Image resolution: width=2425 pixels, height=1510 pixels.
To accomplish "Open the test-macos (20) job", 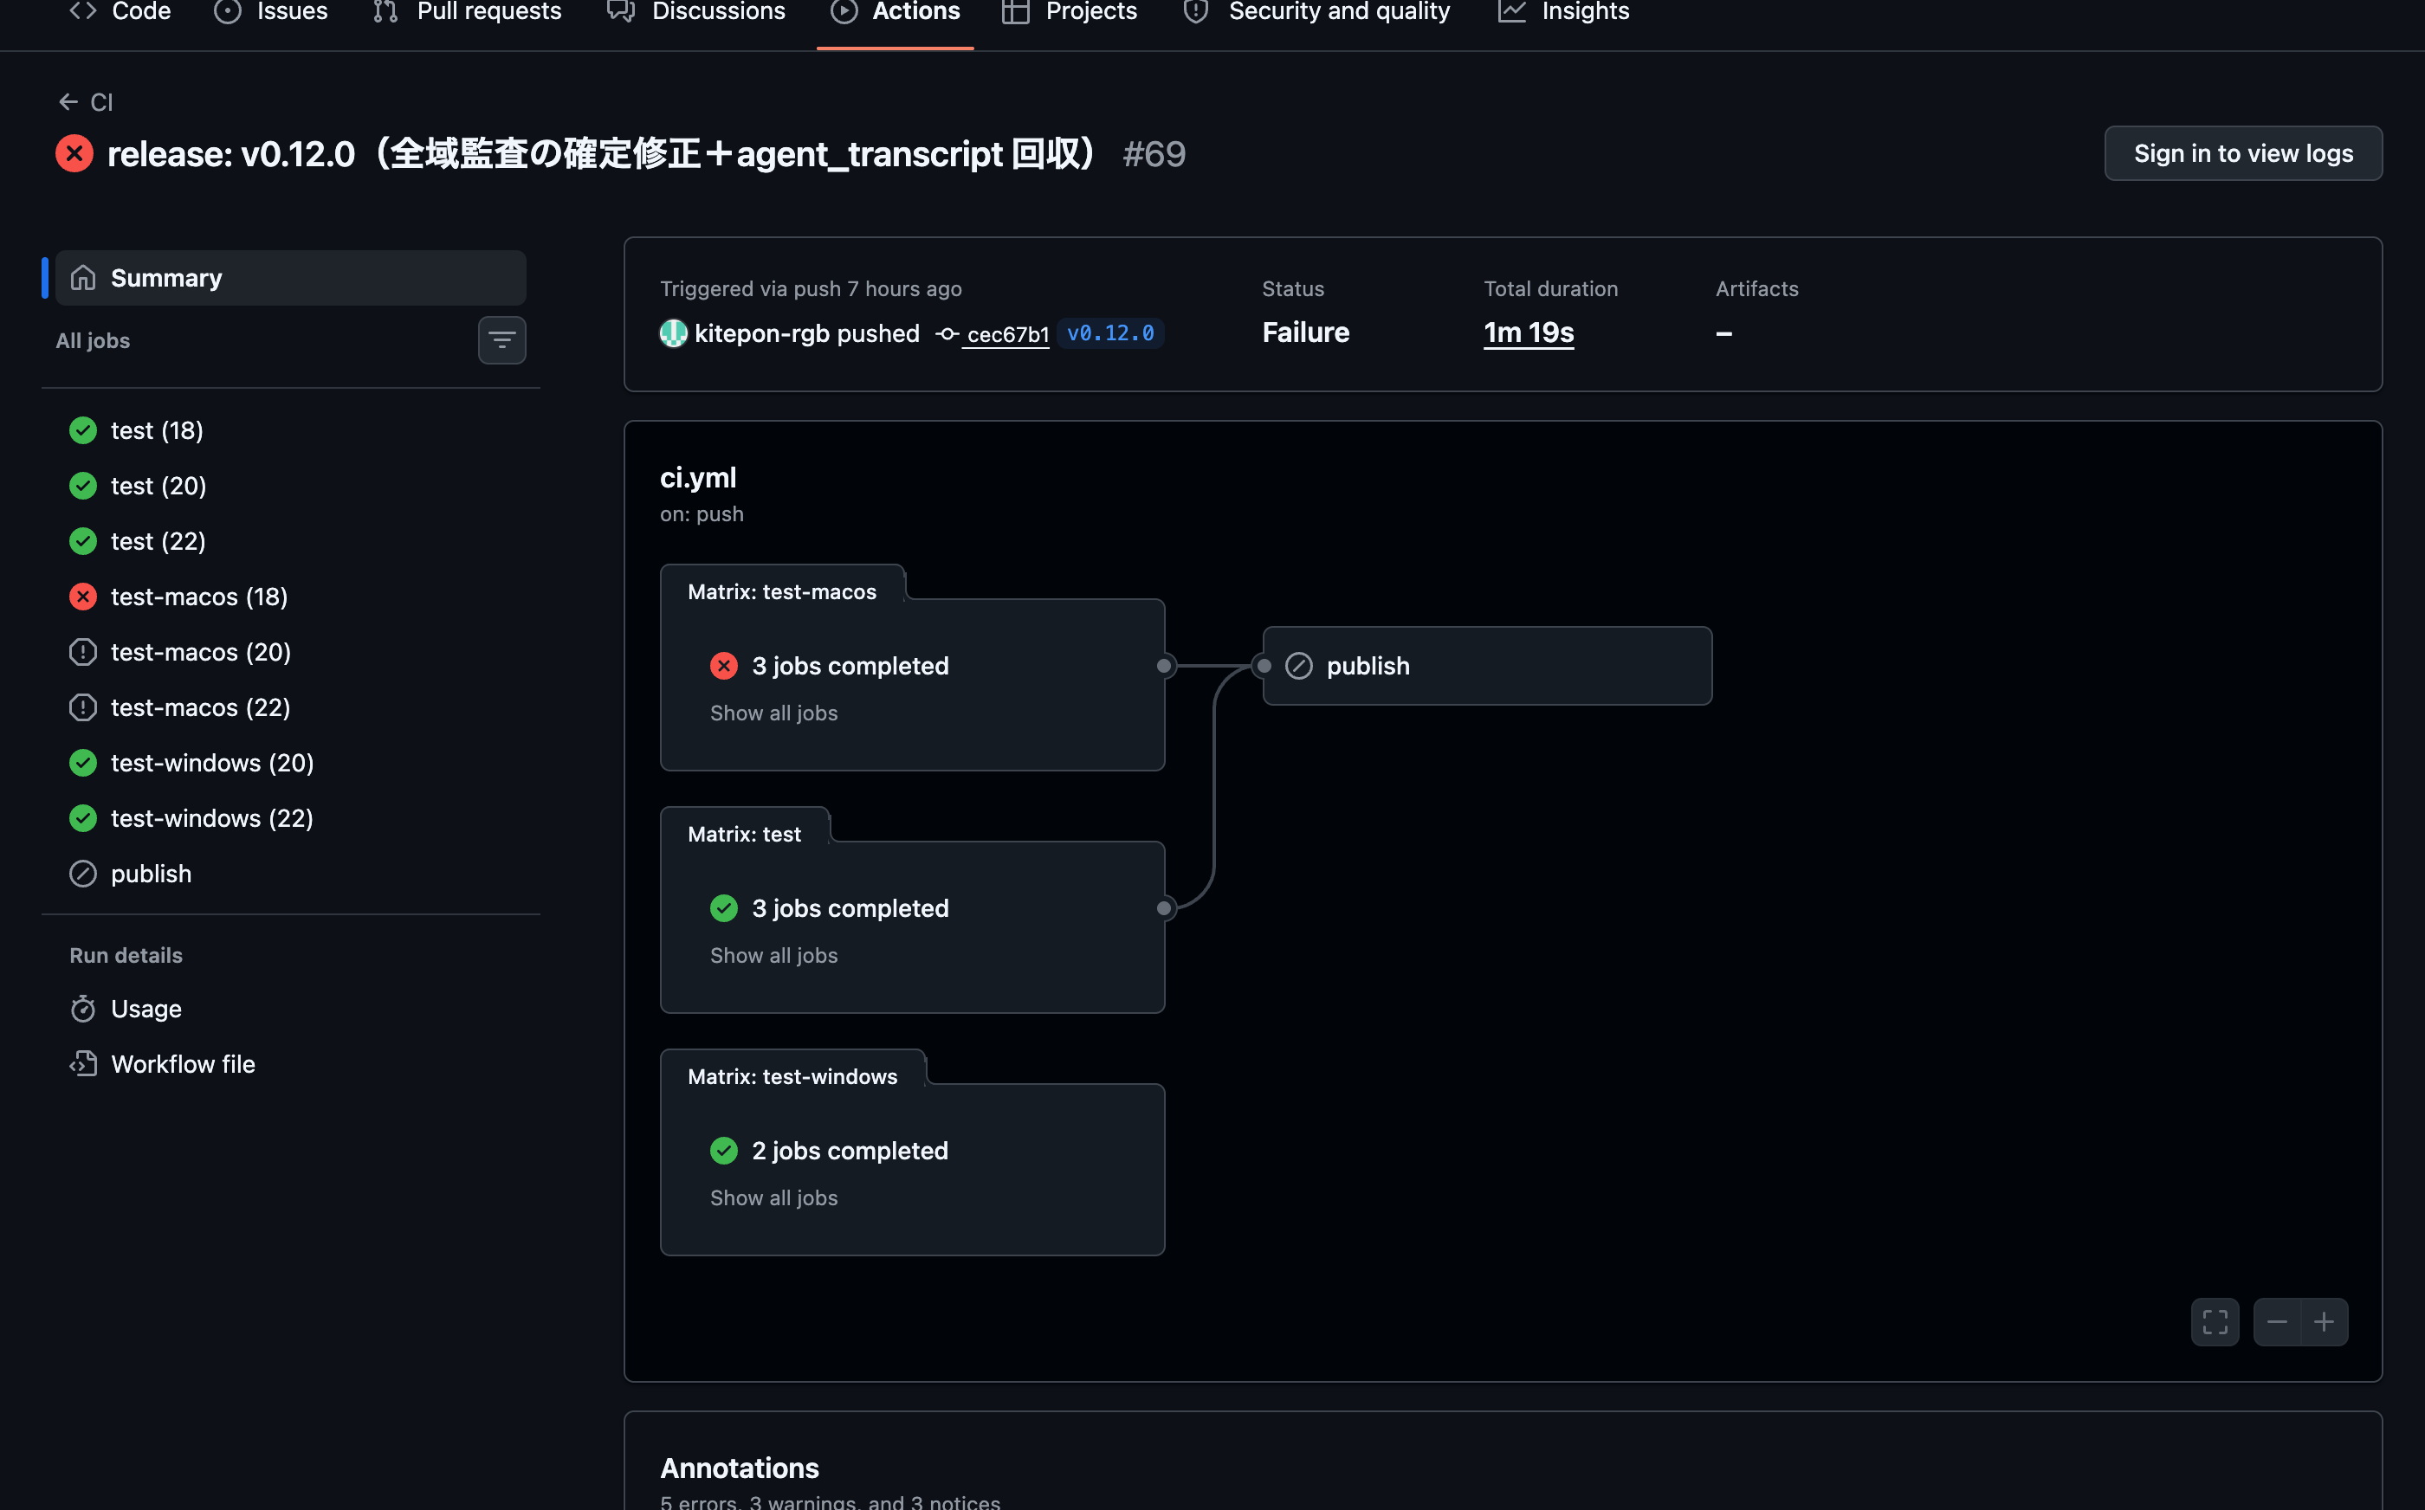I will [x=291, y=652].
